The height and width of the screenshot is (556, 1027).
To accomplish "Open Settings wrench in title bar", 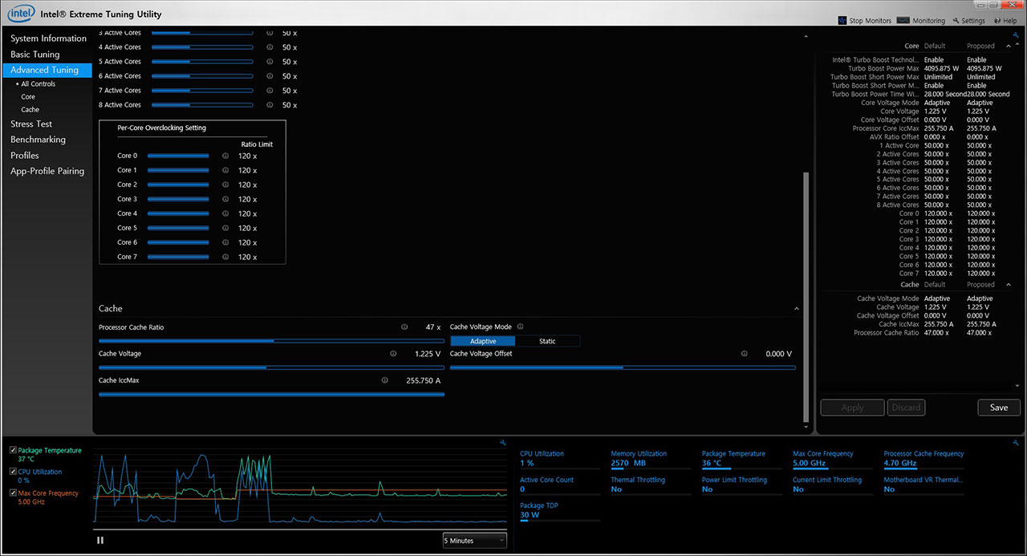I will tap(956, 21).
